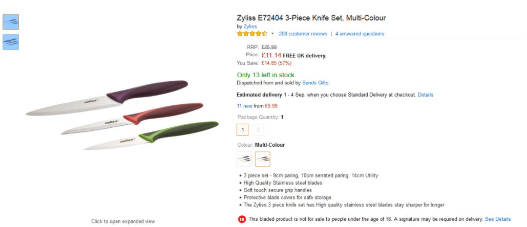View the 4 answered questions
527x227 pixels.
click(360, 34)
